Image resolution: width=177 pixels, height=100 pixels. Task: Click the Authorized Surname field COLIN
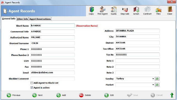tap(53, 43)
